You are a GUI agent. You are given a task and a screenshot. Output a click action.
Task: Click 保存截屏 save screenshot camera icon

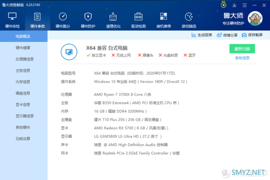[244, 35]
